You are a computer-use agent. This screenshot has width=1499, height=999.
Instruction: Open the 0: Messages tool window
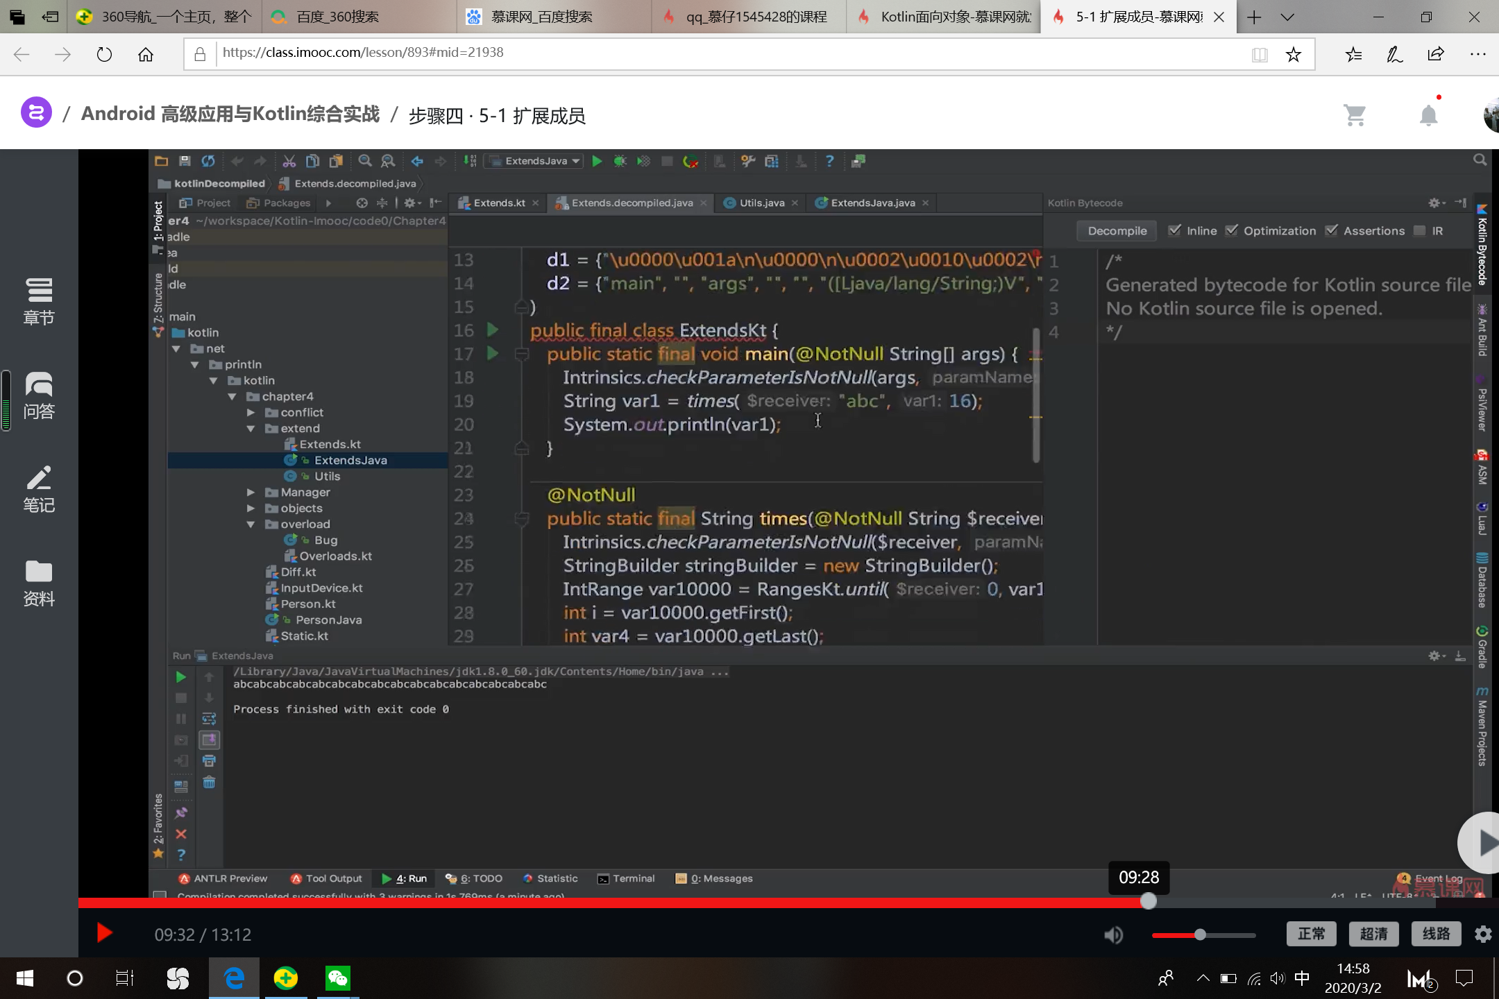tap(714, 878)
